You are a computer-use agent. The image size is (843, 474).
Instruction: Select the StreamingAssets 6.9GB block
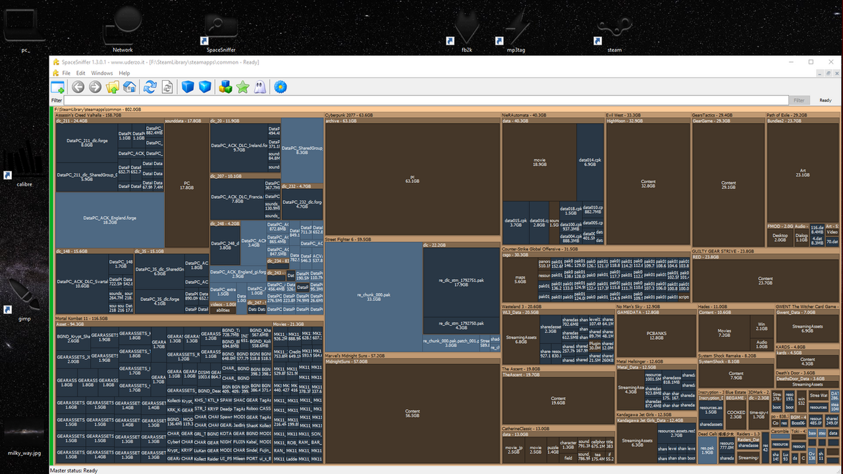pyautogui.click(x=807, y=329)
